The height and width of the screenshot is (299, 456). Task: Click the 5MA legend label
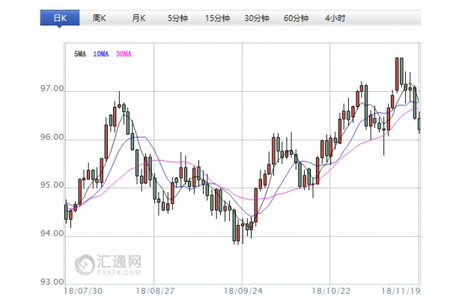pos(80,54)
